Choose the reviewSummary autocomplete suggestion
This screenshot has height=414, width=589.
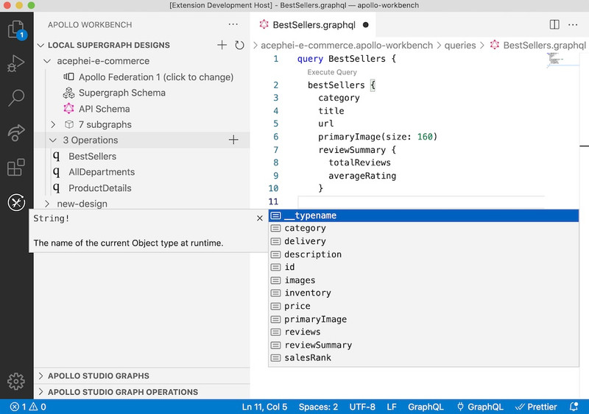click(x=424, y=346)
